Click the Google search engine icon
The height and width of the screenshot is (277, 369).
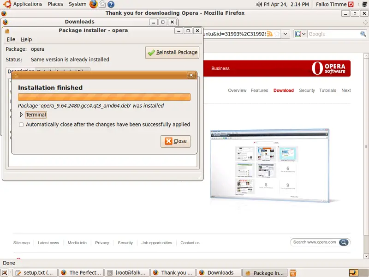point(298,34)
